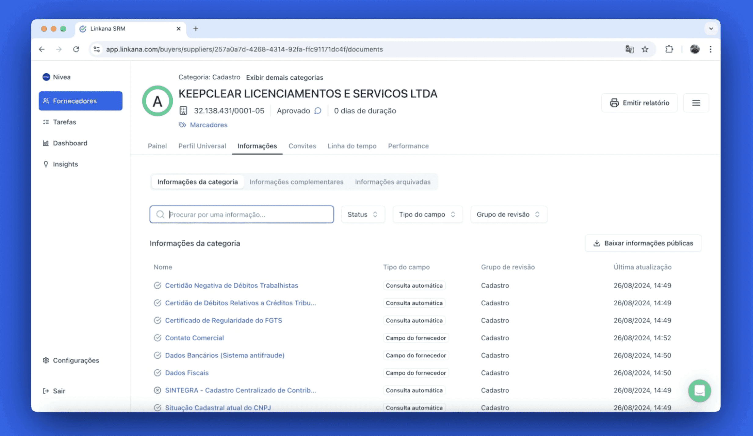
Task: Open Marcadores tags link
Action: point(203,125)
